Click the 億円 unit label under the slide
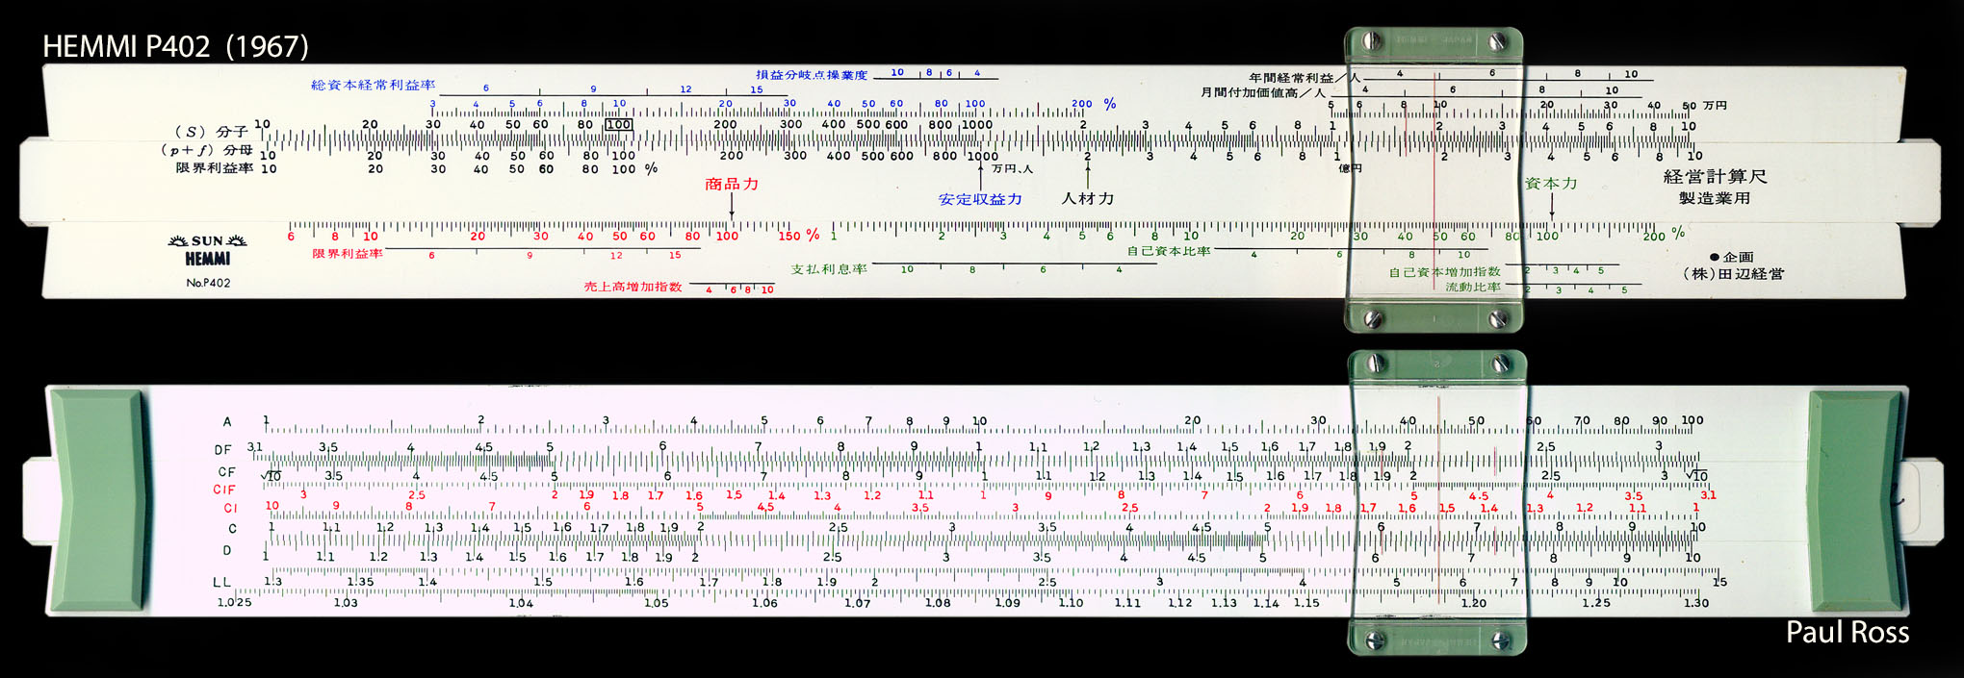Viewport: 1964px width, 678px height. coord(1351,168)
